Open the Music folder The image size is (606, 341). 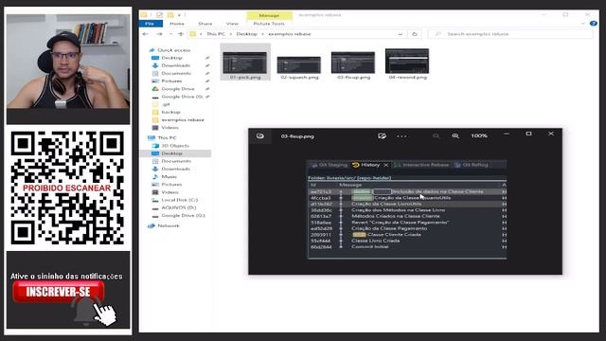tap(169, 177)
